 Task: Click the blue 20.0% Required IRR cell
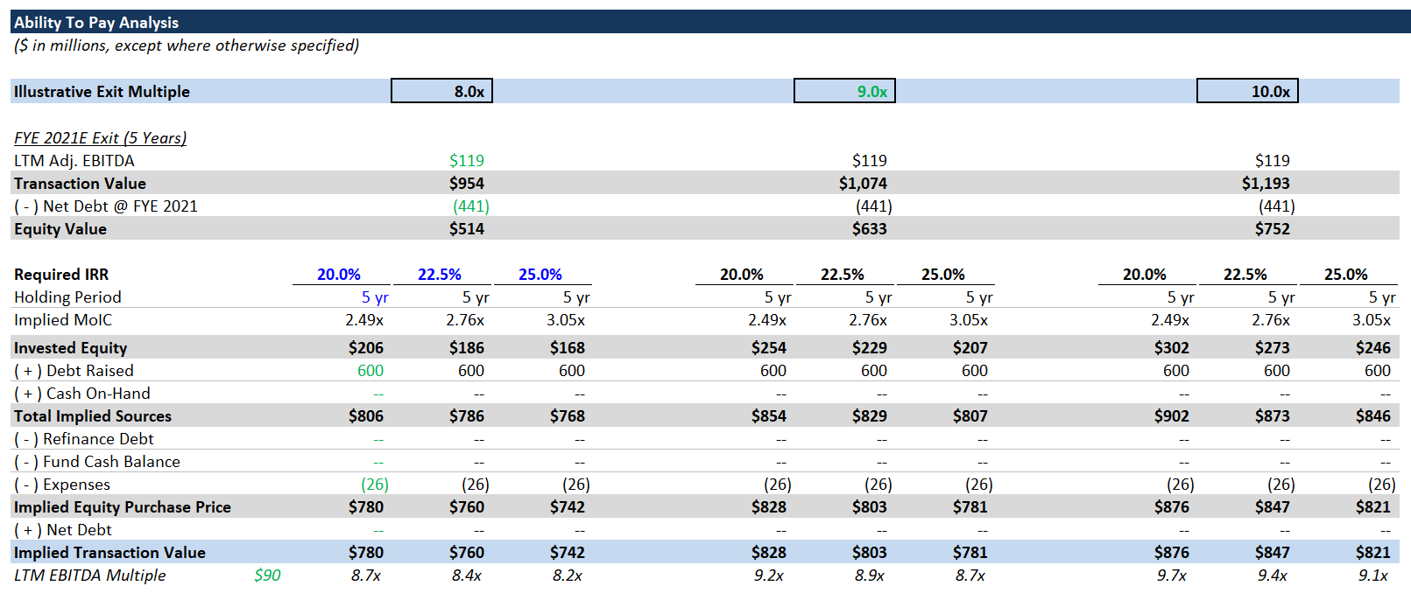click(339, 275)
